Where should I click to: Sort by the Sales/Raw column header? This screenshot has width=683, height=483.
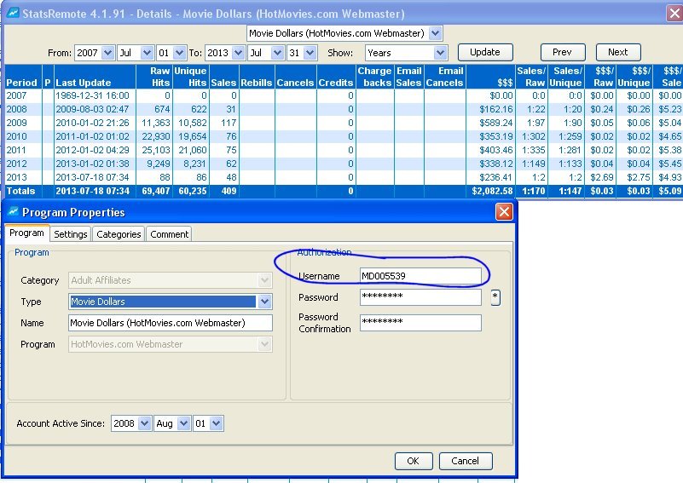click(532, 77)
